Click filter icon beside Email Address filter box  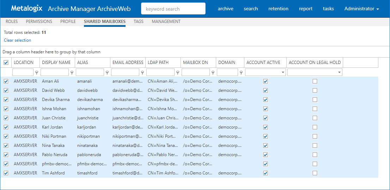[x=142, y=72]
